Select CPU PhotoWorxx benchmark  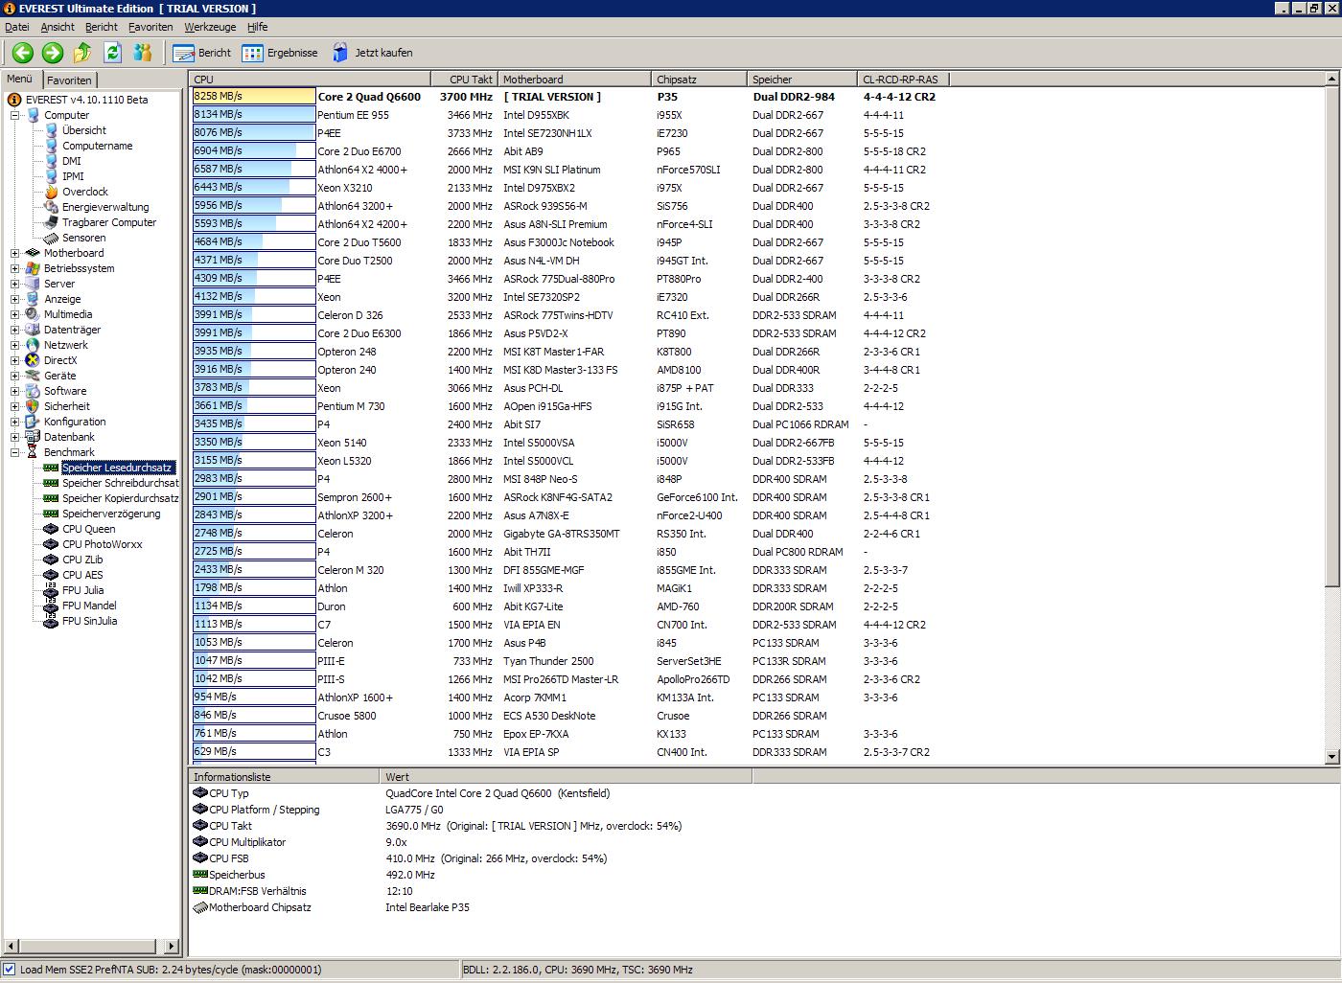coord(102,544)
